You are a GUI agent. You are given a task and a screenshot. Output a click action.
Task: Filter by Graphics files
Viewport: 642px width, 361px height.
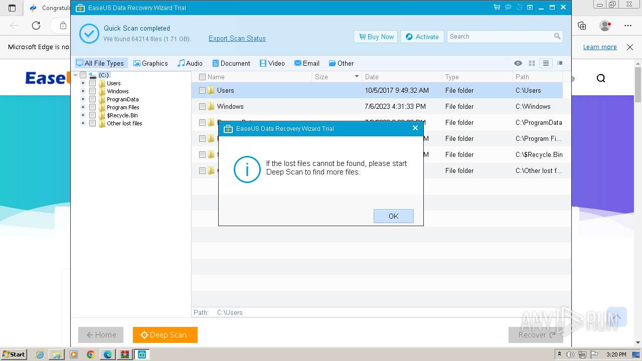(150, 63)
